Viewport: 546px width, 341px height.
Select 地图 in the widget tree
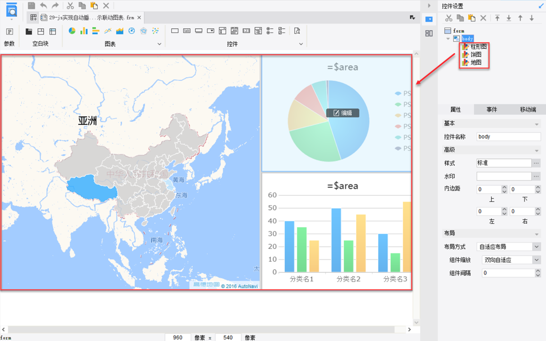pyautogui.click(x=476, y=62)
